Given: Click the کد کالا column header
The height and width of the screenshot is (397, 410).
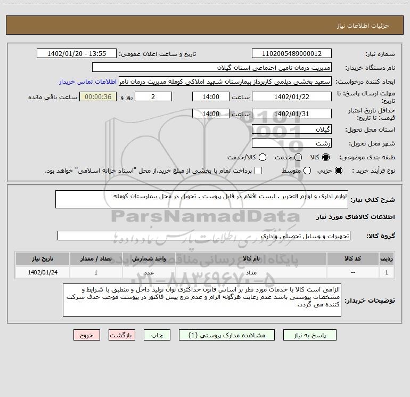Looking at the screenshot, I should click(x=352, y=258).
